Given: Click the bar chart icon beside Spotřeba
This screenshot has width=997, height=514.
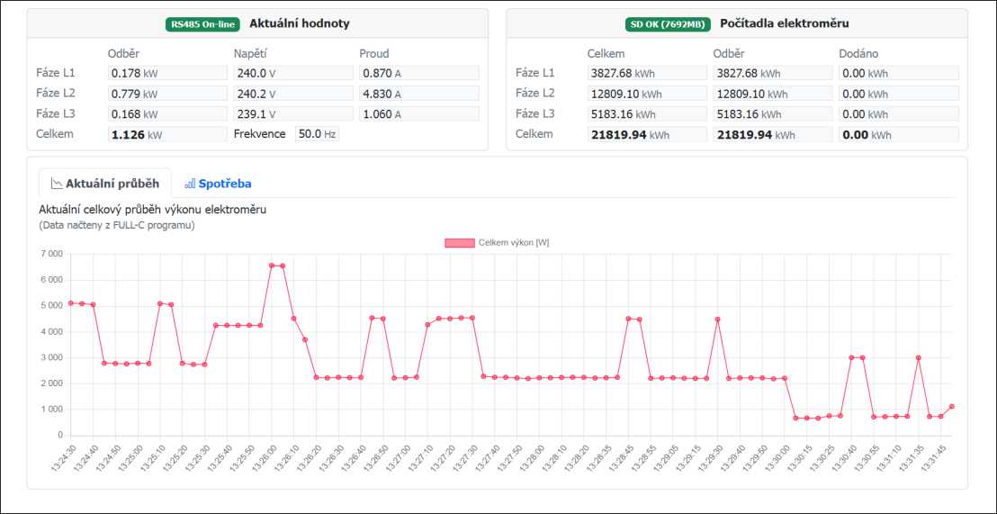Looking at the screenshot, I should pyautogui.click(x=190, y=184).
